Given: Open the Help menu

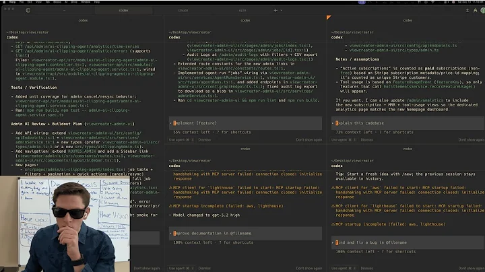Looking at the screenshot, I should 97,2.
